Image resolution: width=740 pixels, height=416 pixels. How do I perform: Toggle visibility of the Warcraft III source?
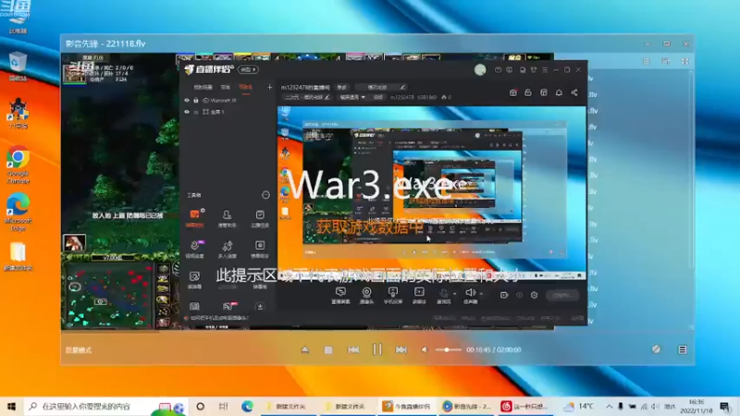[x=187, y=101]
